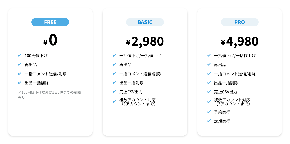
Task: Select the FREE plan badge
Action: point(50,22)
